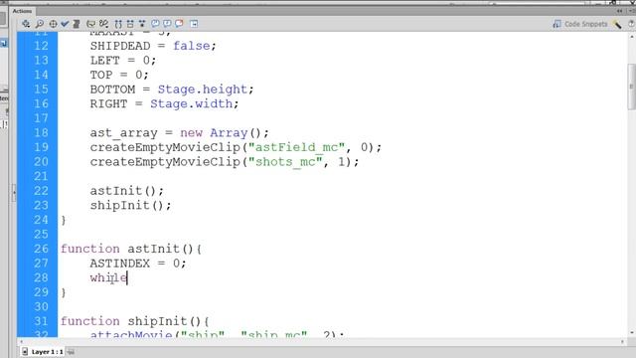Click the scroll down arrow of the editor
Image resolution: width=636 pixels, height=358 pixels.
tap(632, 333)
